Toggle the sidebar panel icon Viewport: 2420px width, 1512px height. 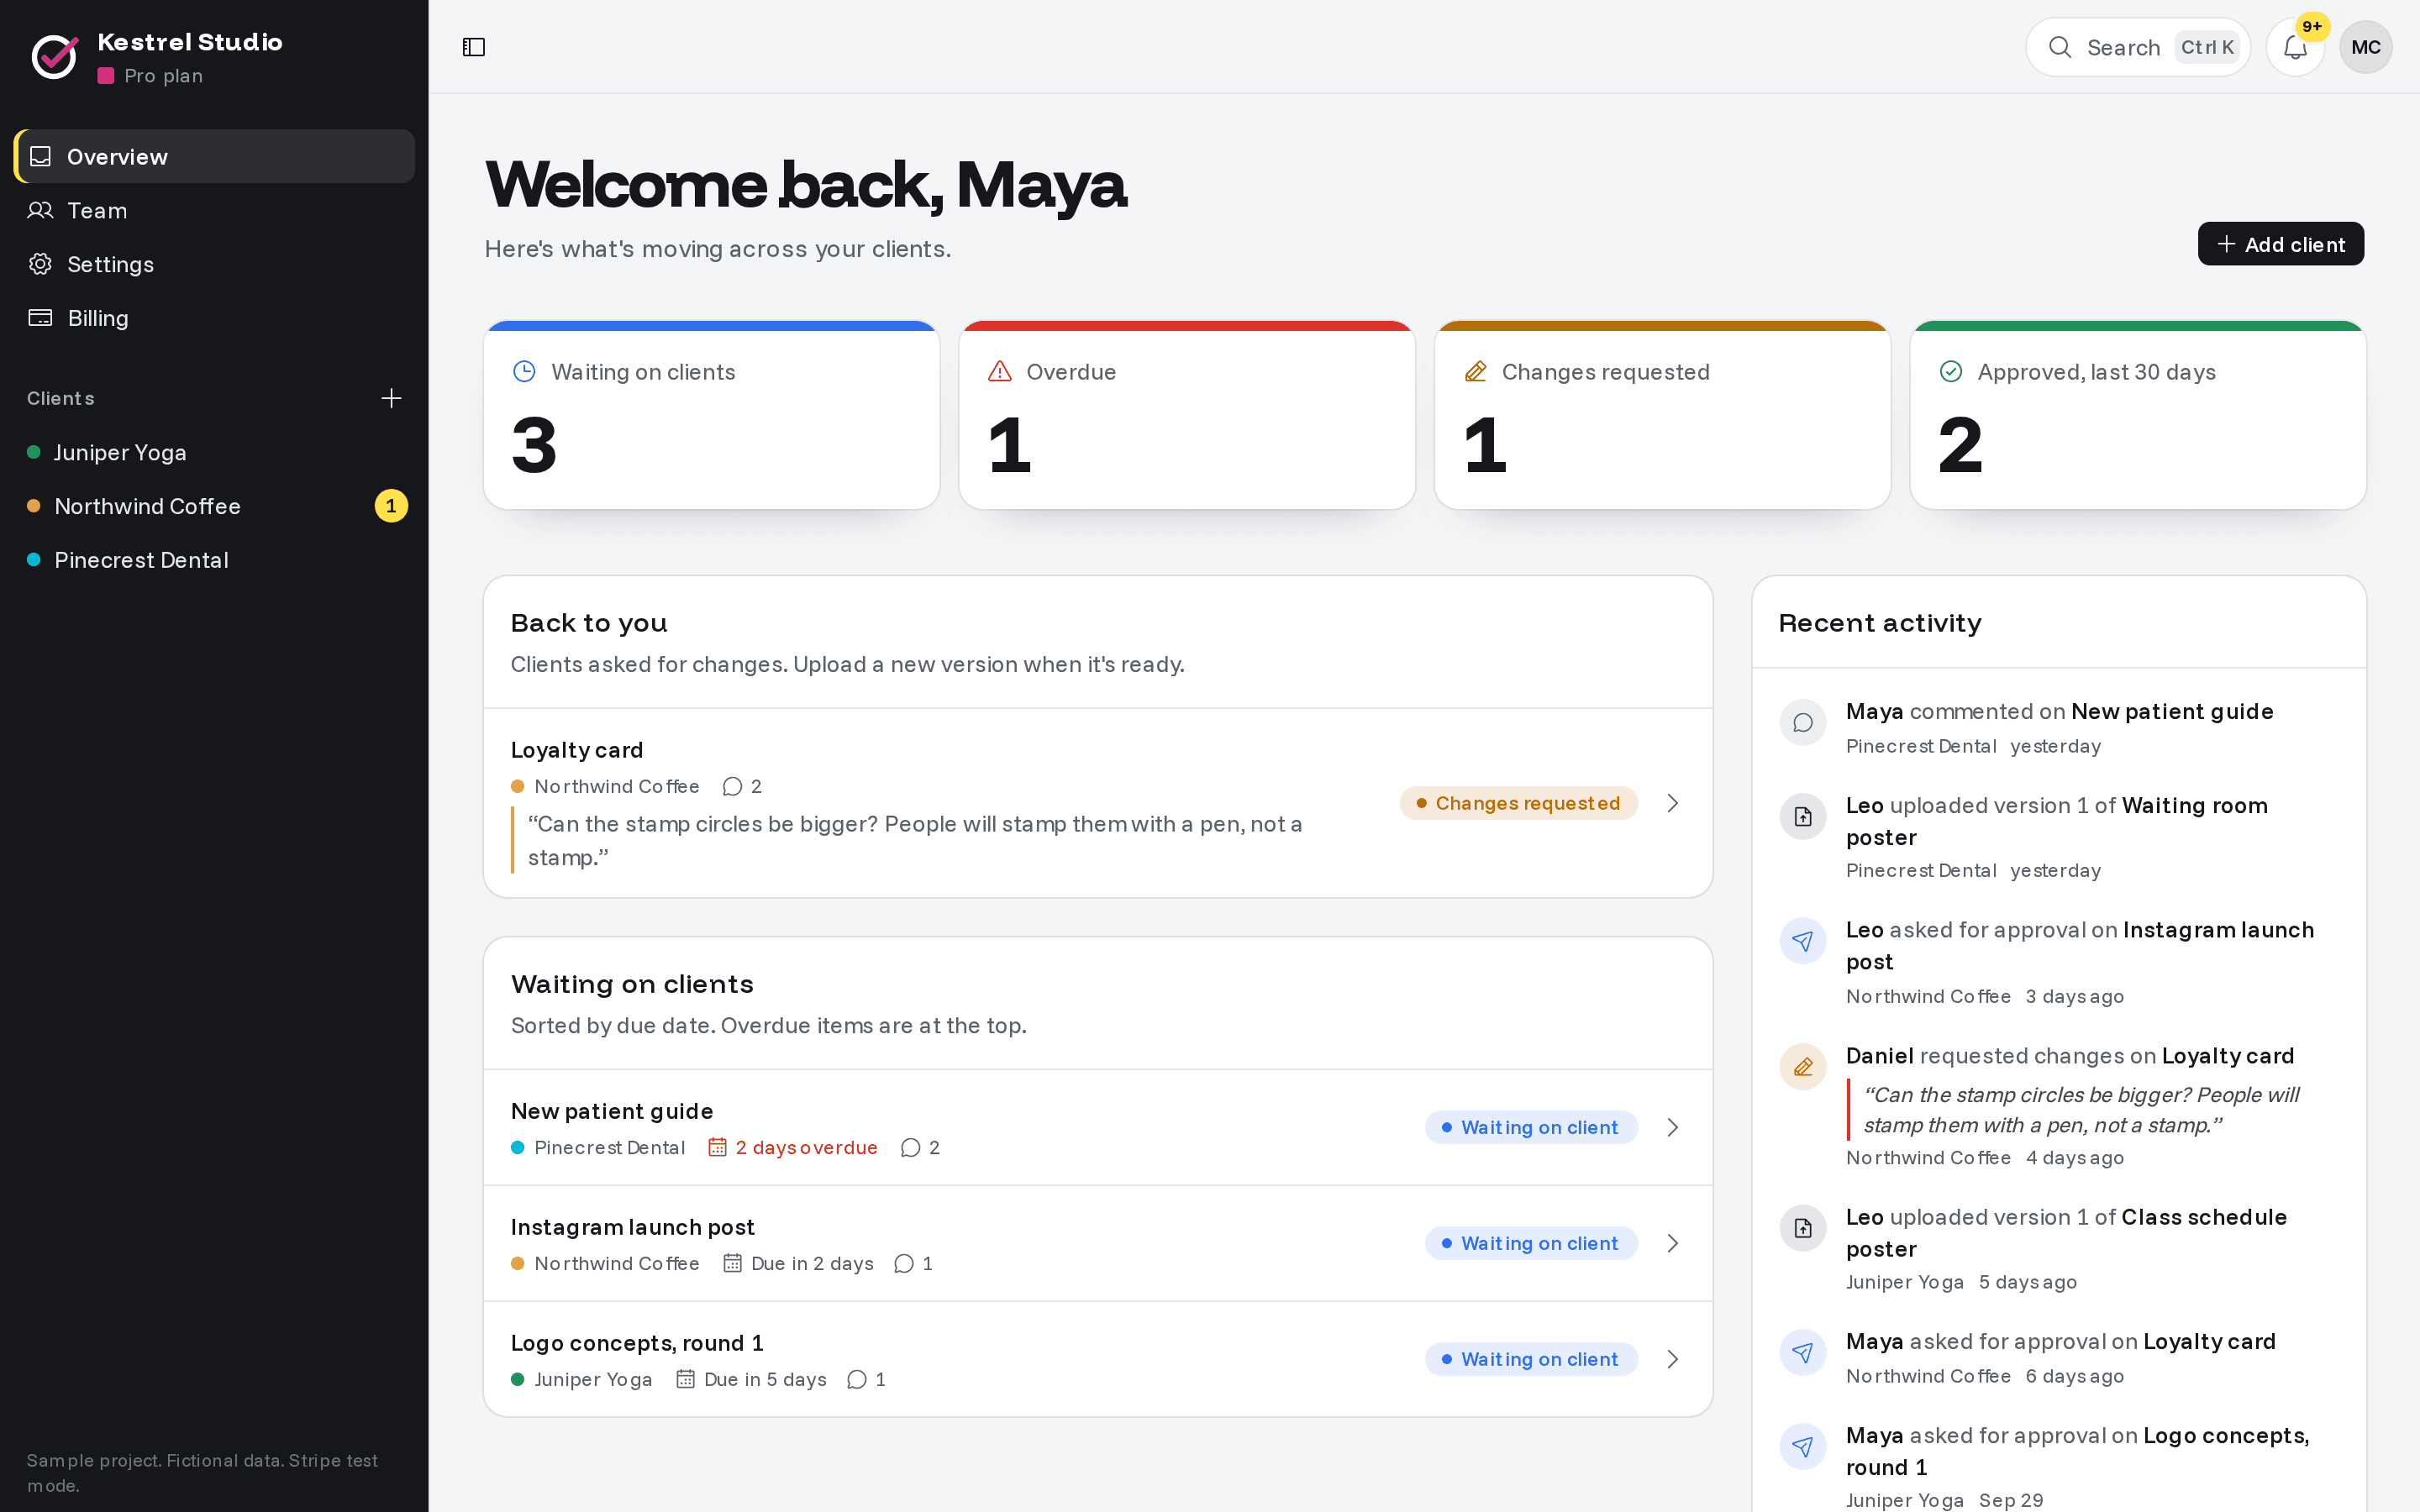click(474, 47)
